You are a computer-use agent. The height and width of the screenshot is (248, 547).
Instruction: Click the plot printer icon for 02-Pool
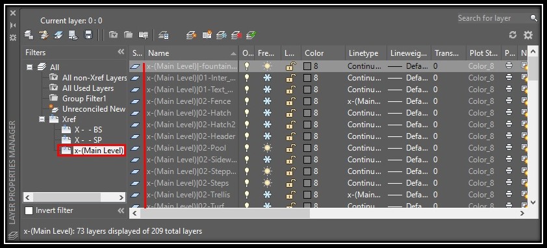coord(509,148)
